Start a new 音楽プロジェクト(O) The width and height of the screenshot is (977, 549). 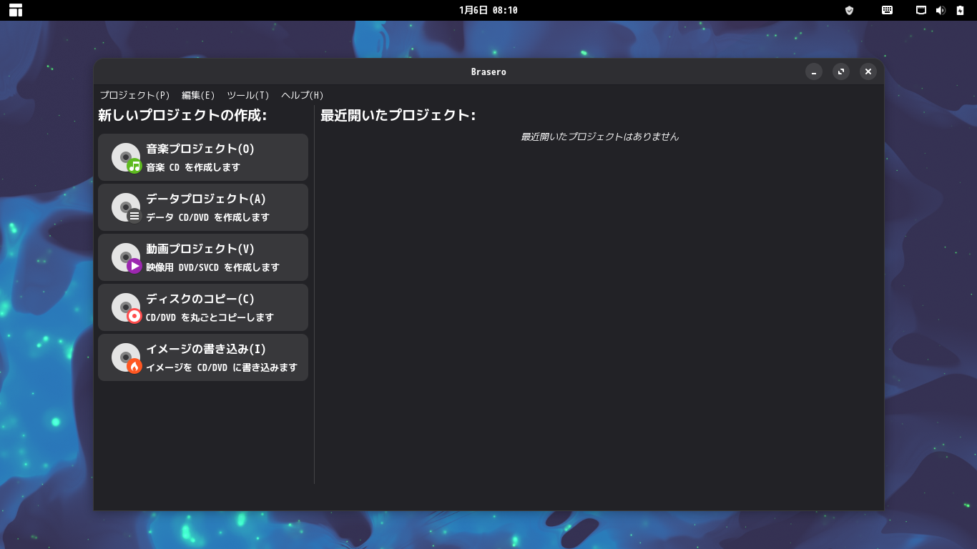(203, 157)
